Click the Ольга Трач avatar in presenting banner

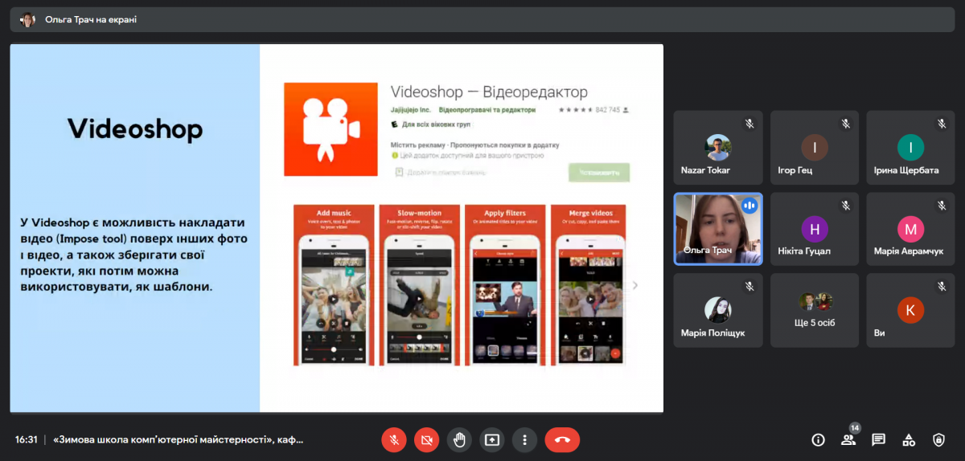(28, 19)
